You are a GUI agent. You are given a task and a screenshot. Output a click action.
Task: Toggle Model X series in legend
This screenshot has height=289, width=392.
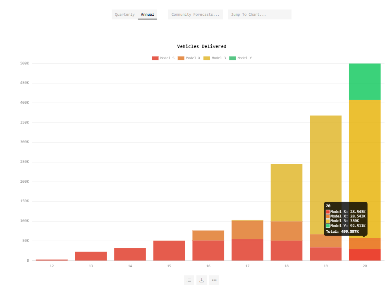click(189, 58)
